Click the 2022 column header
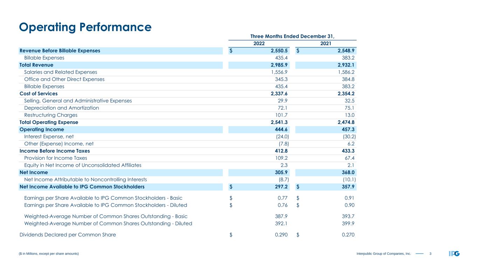 click(x=259, y=43)
